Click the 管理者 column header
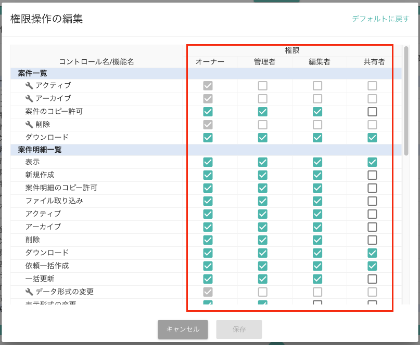 (264, 62)
